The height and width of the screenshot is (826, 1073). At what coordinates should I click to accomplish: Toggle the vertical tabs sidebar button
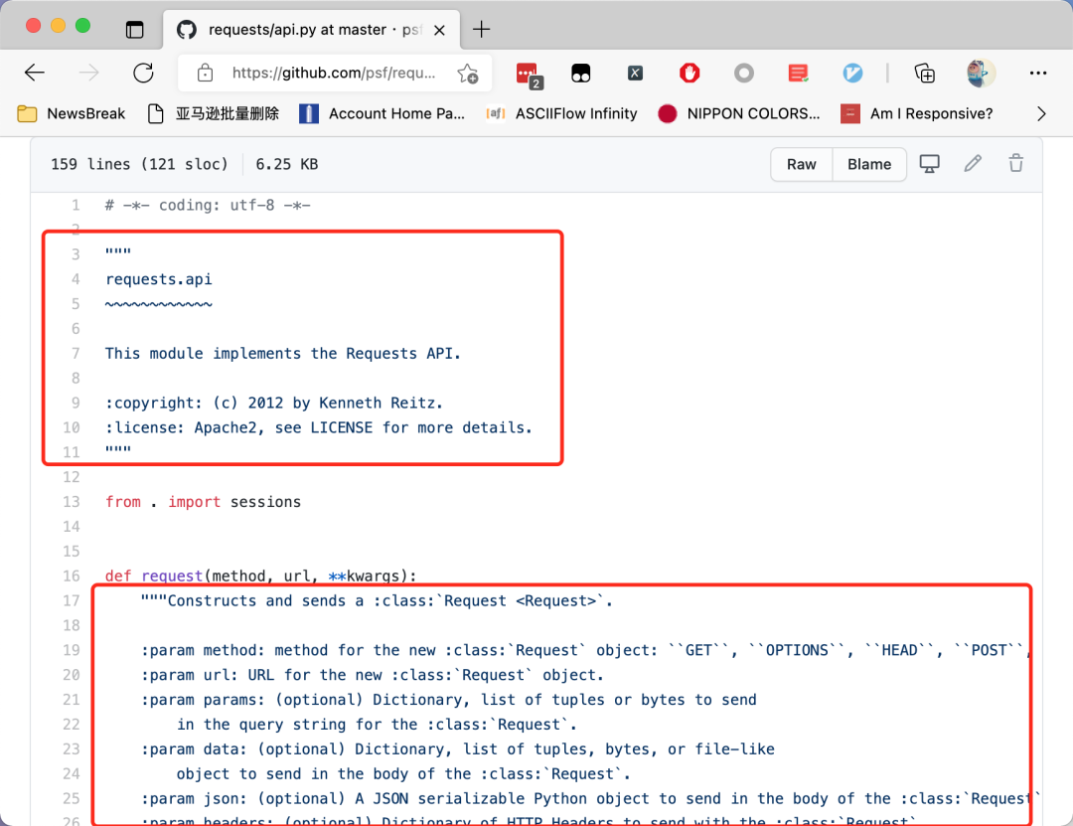[x=135, y=30]
